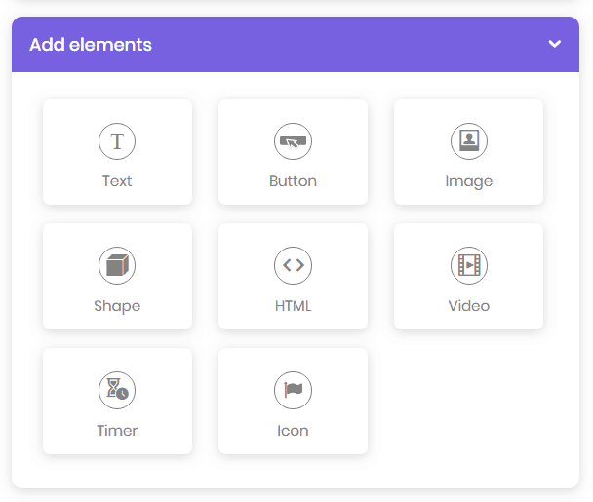
Task: Click the Timer label
Action: click(x=117, y=431)
